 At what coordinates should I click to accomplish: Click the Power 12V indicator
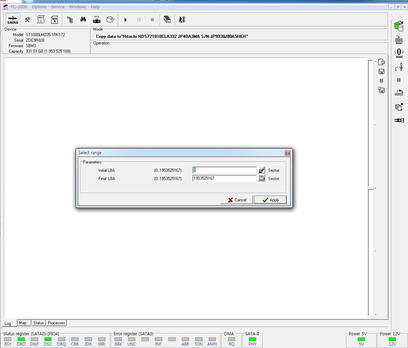pos(392,339)
